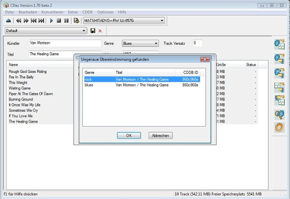Expand the Genre Blues dropdown
The image size is (290, 199).
[140, 43]
